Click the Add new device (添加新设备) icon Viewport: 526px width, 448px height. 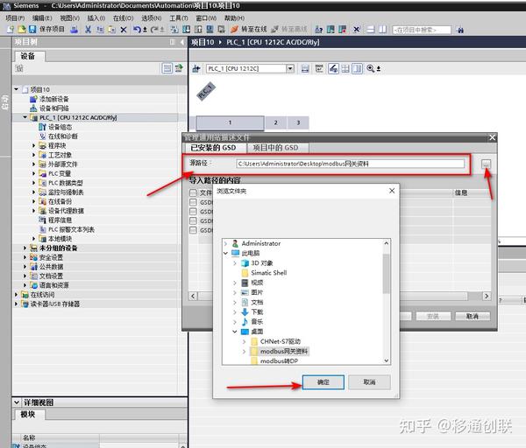(33, 99)
